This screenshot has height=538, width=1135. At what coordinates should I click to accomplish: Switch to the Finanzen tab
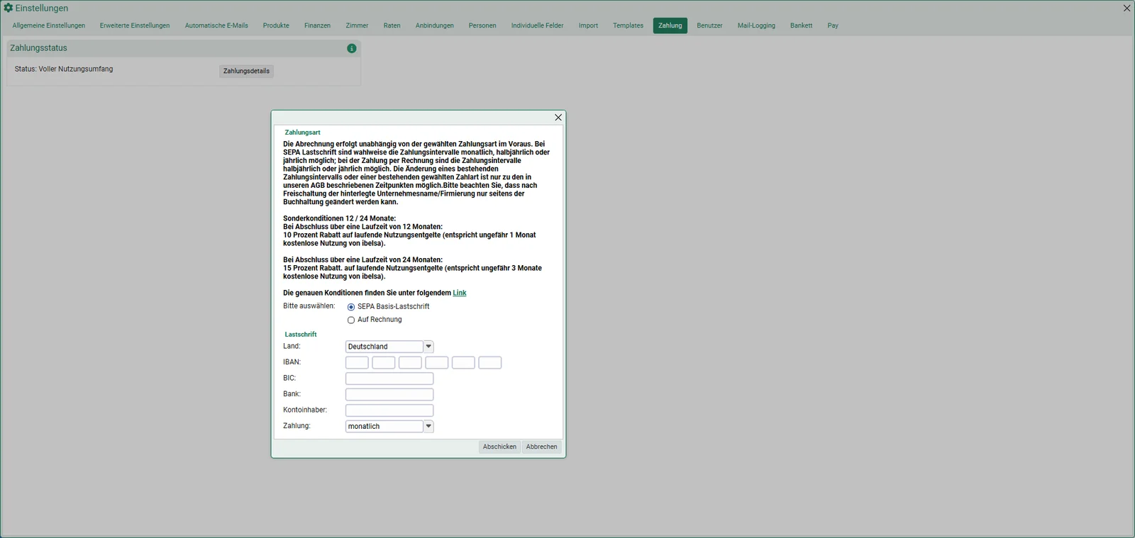point(318,26)
